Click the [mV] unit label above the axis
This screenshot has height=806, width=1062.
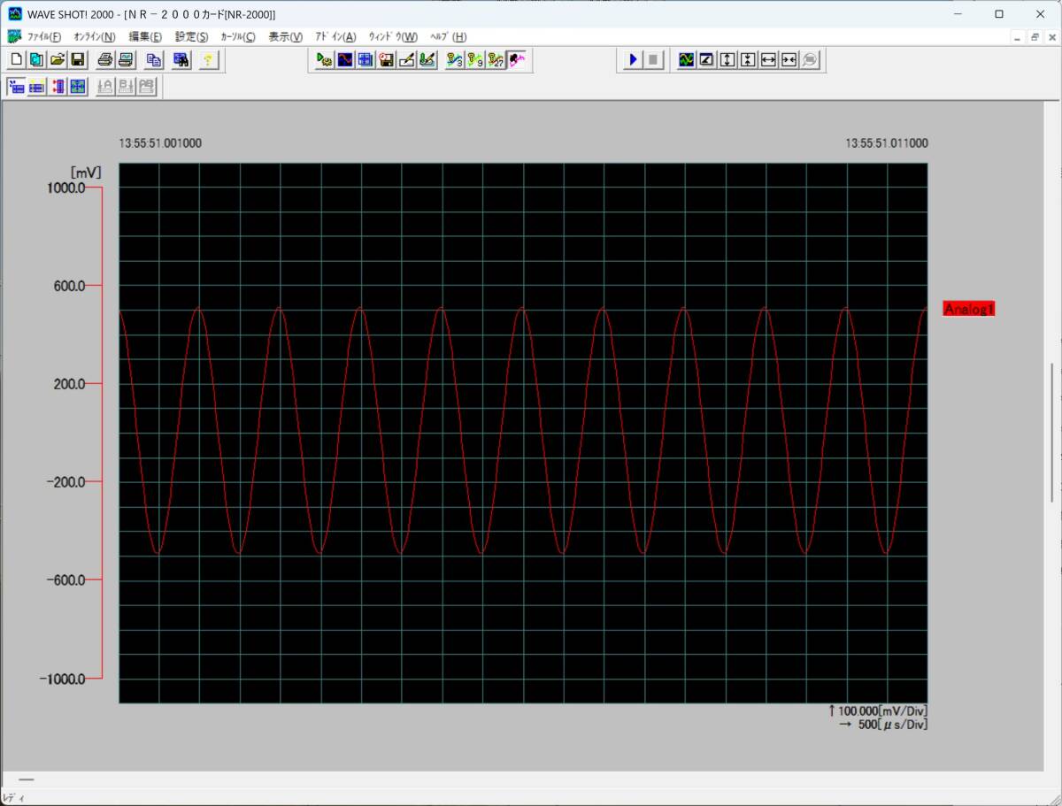click(x=87, y=173)
